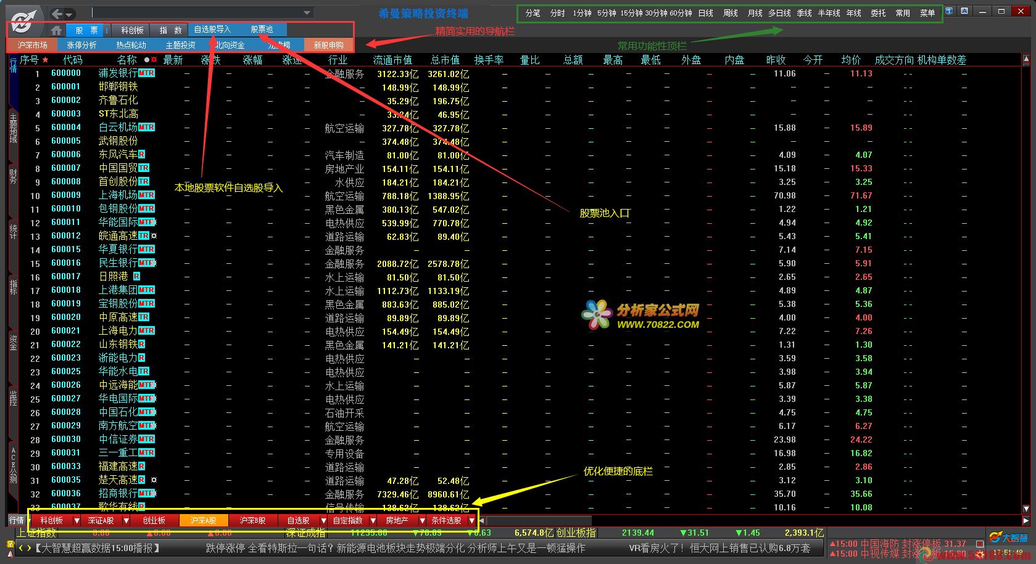Open the dropdown arrow next to 自选股

(323, 521)
